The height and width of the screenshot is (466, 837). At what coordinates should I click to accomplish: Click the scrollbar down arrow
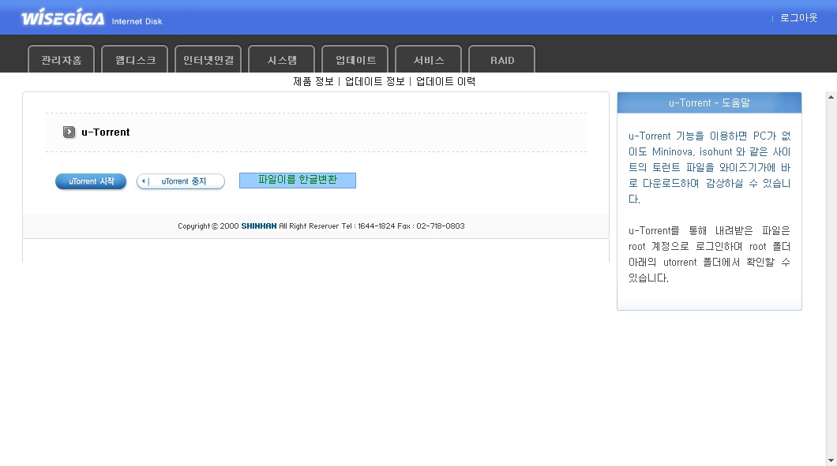coord(831,460)
